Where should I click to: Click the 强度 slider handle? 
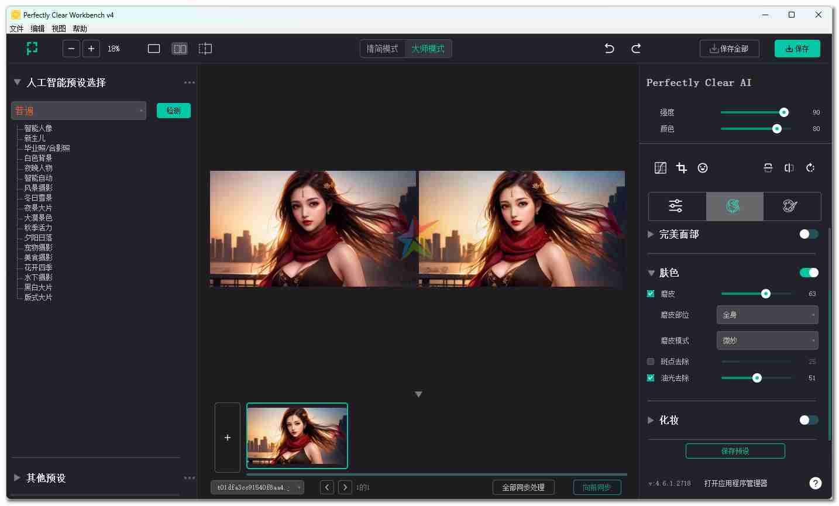[783, 112]
